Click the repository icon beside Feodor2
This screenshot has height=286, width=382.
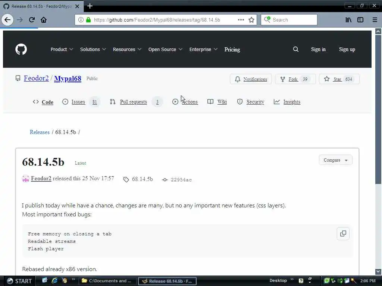coord(18,78)
